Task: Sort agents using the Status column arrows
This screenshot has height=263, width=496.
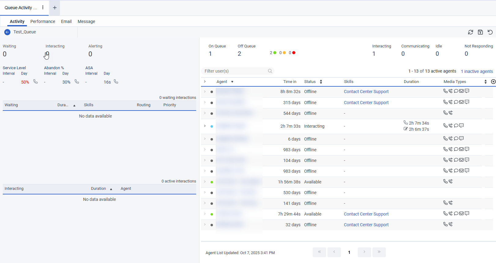Action: click(x=321, y=82)
